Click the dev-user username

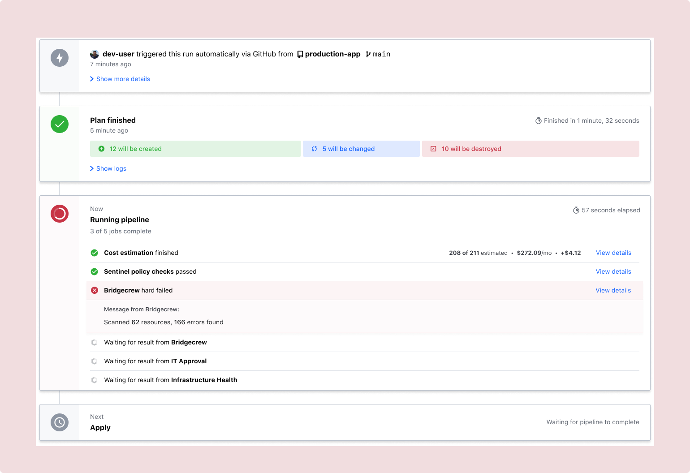click(x=118, y=54)
